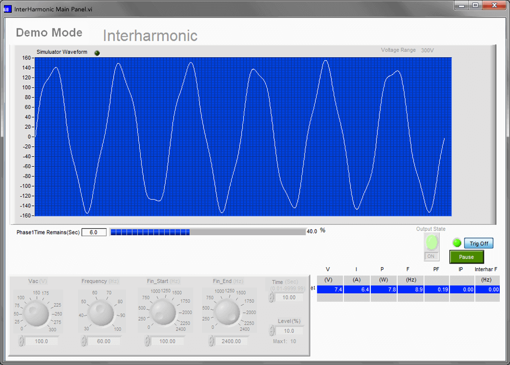Select the voltage cell showing 7.4
Screen dimensions: 510x365
coord(329,289)
